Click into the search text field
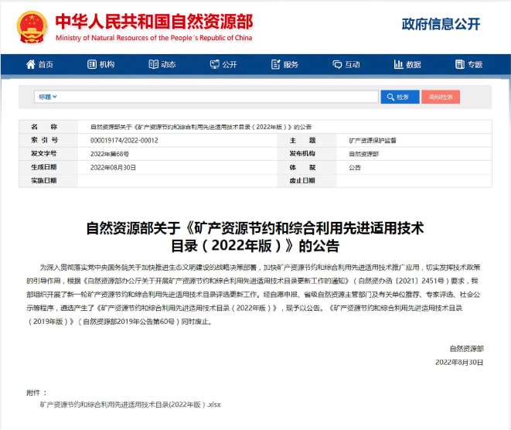 coord(216,97)
